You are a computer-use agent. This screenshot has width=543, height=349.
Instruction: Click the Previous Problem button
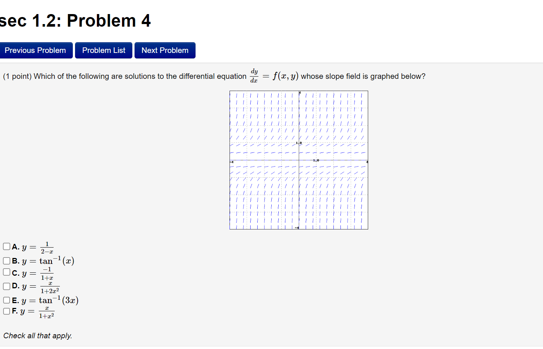click(x=36, y=50)
